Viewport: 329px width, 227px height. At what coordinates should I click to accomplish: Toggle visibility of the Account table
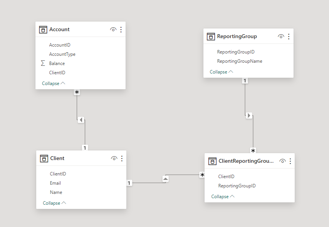pos(113,30)
